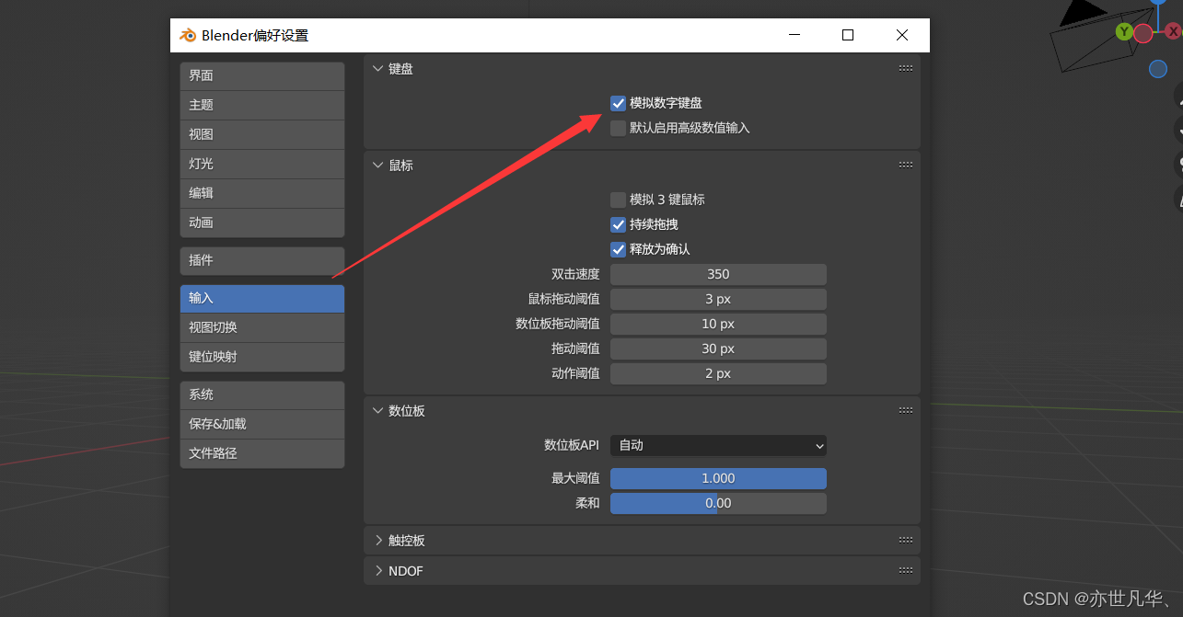Screen dimensions: 1183x617
Task: Open the 动画 preferences section
Action: 262,223
